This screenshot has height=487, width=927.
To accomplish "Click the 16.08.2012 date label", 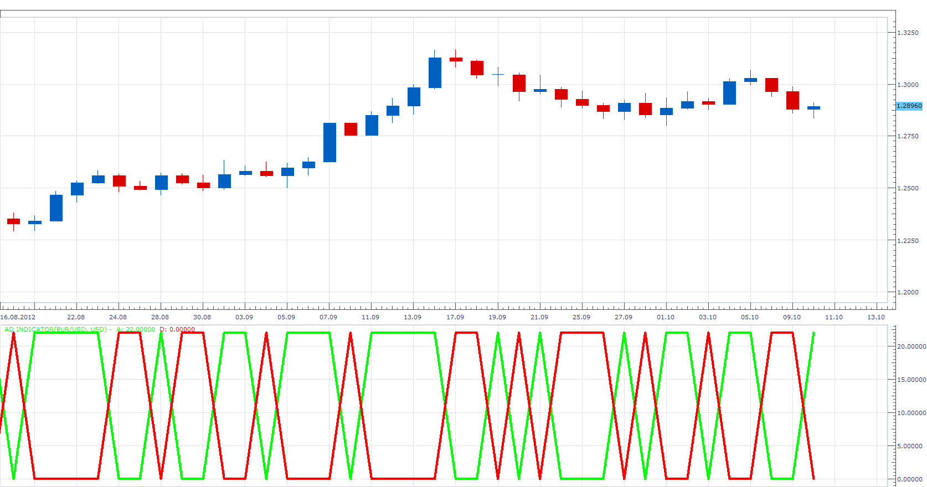I will [18, 317].
